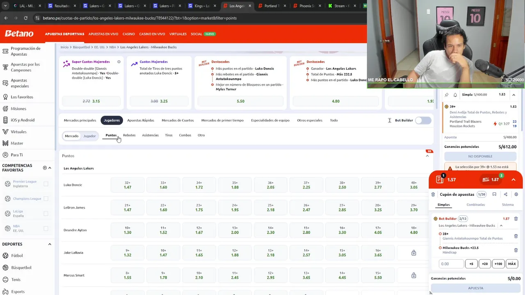Viewport: 525px width, 295px height.
Task: Select Mercado view toggle
Action: pyautogui.click(x=71, y=136)
